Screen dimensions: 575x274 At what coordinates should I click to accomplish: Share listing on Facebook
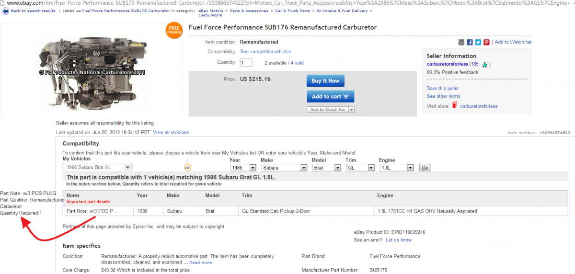coord(470,42)
